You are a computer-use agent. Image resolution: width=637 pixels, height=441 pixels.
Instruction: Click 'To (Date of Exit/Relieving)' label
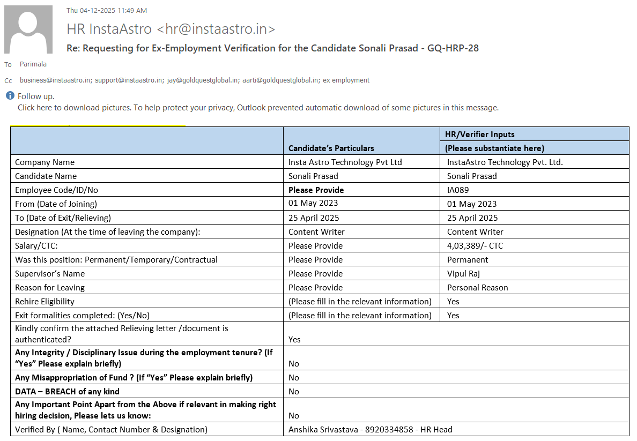(63, 218)
